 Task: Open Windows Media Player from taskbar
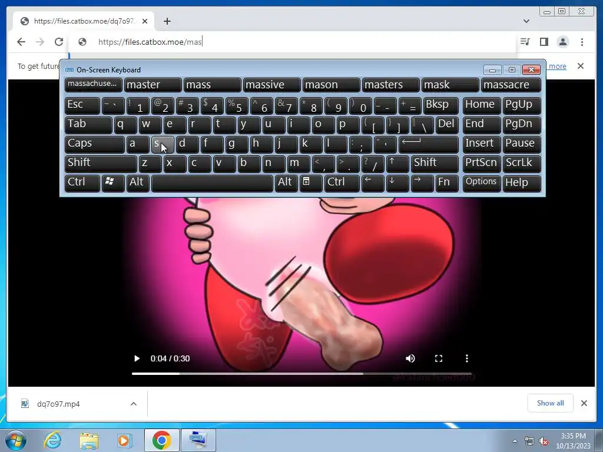[124, 440]
